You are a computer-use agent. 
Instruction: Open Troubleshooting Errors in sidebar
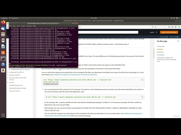pos(16,85)
